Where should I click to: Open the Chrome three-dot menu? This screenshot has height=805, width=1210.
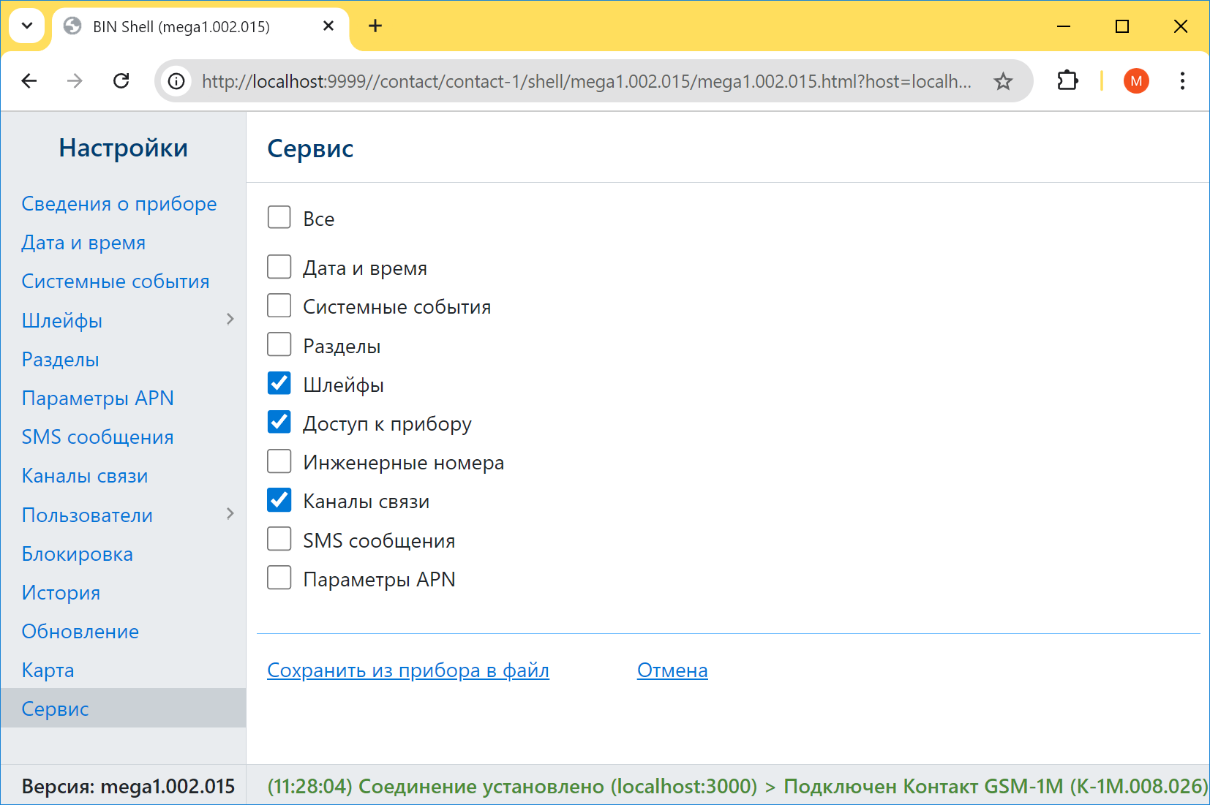[1182, 81]
